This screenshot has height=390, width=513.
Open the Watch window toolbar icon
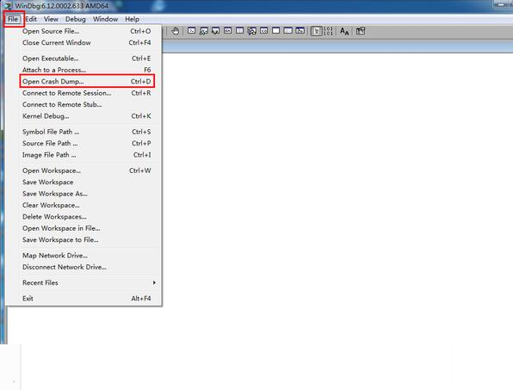[x=203, y=31]
